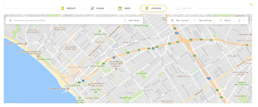Click the end date May 2 at 5 pm
This screenshot has width=258, height=107.
(x=205, y=20)
